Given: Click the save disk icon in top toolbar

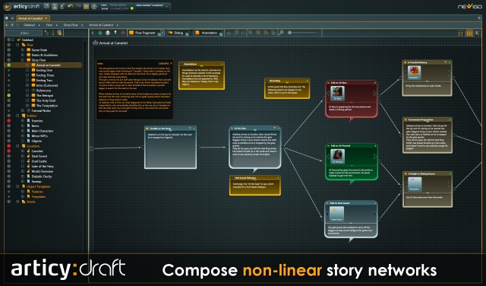Looking at the screenshot, I should 54,6.
